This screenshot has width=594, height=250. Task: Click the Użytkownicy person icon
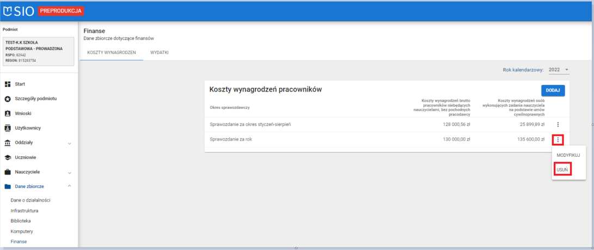8,128
